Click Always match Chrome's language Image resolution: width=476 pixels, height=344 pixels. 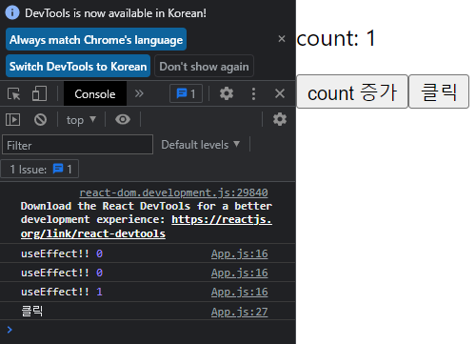[96, 39]
